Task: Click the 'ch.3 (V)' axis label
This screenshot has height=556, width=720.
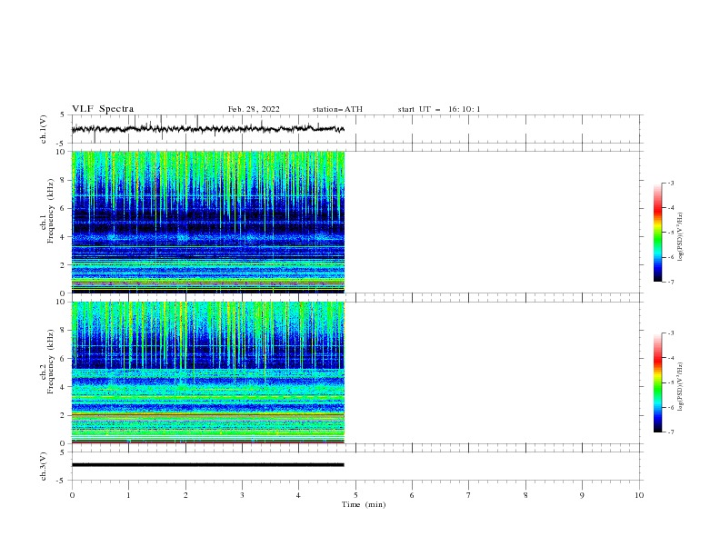Action: [44, 466]
